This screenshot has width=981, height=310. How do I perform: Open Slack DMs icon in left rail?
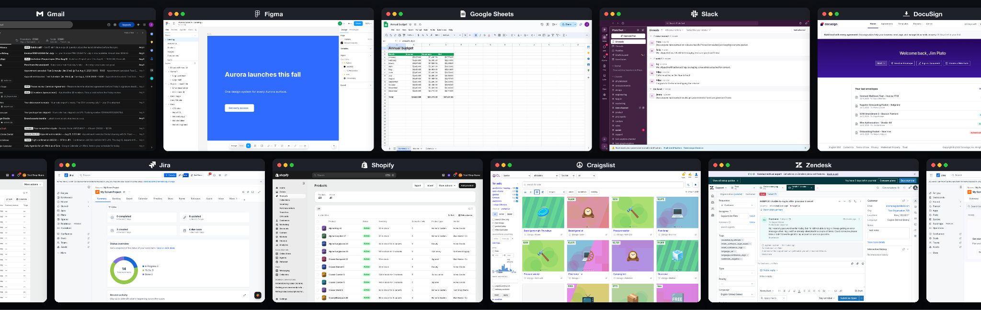coord(605,47)
